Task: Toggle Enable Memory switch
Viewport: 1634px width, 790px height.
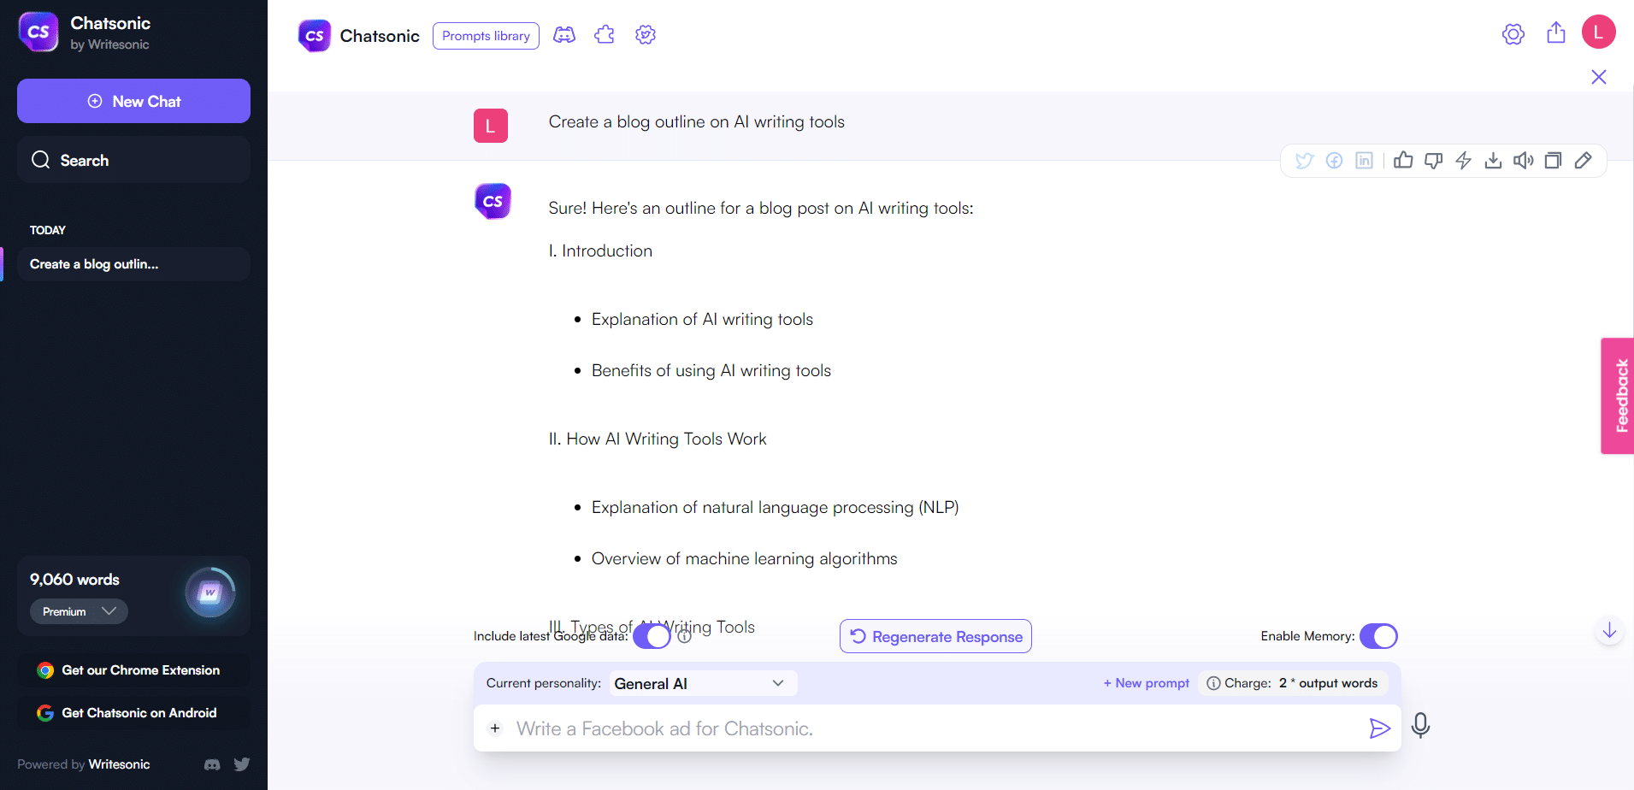Action: (1378, 636)
